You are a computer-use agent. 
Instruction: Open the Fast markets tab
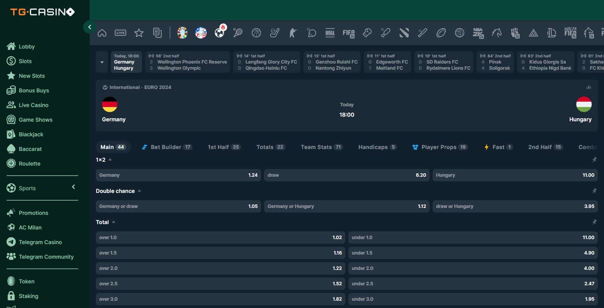tap(498, 147)
